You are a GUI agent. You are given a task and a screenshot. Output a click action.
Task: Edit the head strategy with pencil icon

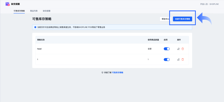click(178, 49)
